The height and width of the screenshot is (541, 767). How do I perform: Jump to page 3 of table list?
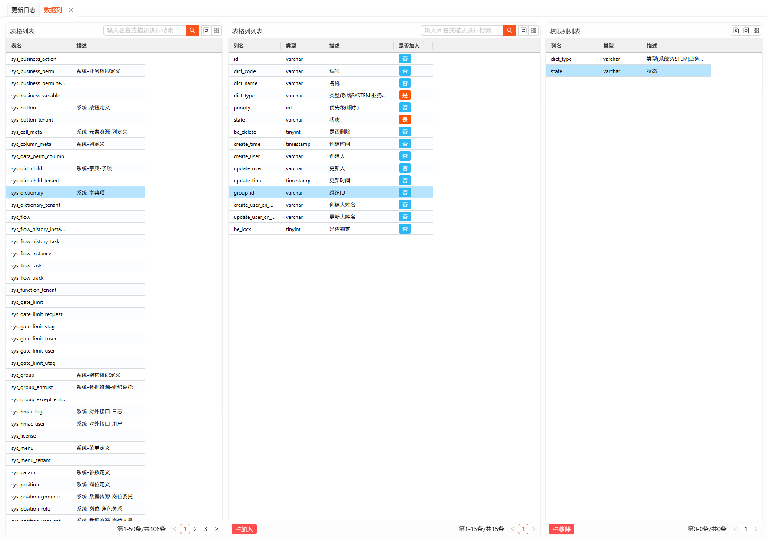(x=206, y=529)
